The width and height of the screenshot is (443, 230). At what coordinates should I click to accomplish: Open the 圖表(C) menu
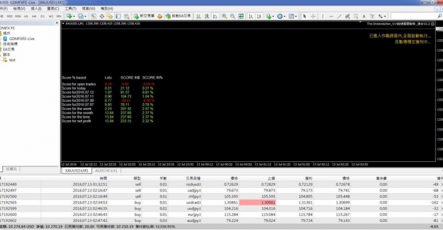click(x=53, y=9)
